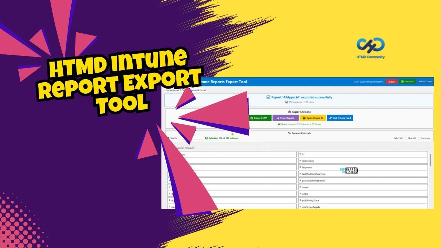Click the green Export CSV button
This screenshot has height=248, width=441.
click(x=260, y=118)
